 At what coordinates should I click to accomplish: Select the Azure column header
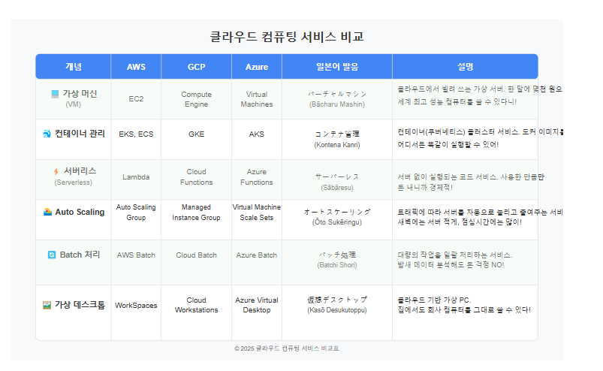click(257, 67)
